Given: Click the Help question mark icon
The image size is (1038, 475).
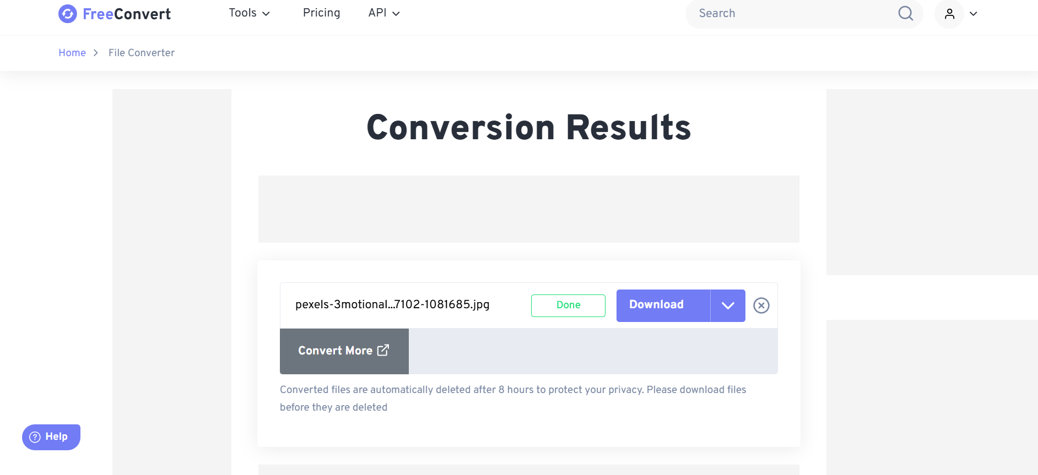Looking at the screenshot, I should tap(35, 436).
